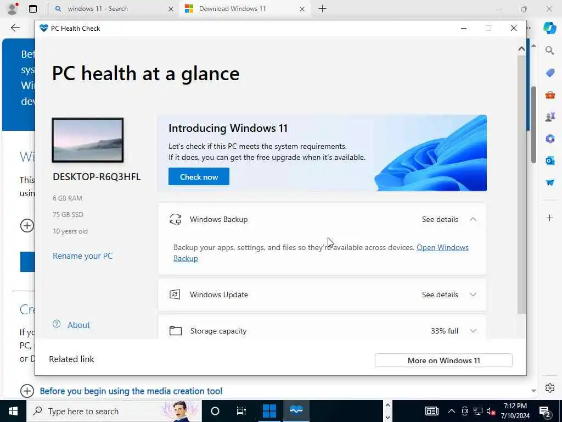Open Cortana circle icon on taskbar

215,411
